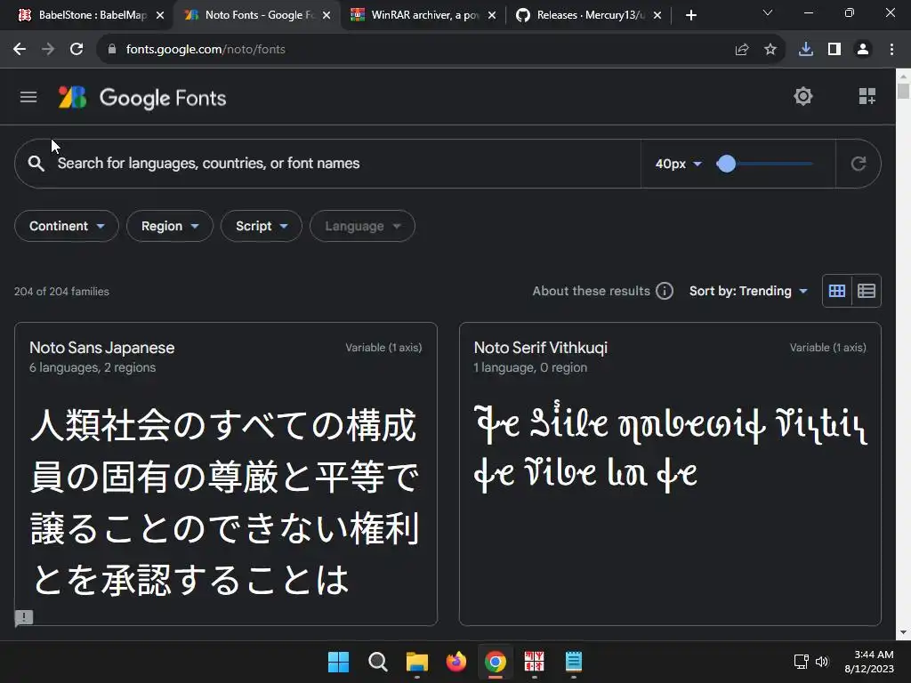Click '1 language, 0 region' text
911x683 pixels.
(530, 367)
